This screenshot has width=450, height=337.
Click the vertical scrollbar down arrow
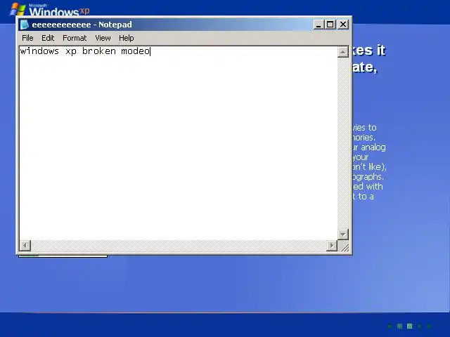343,234
